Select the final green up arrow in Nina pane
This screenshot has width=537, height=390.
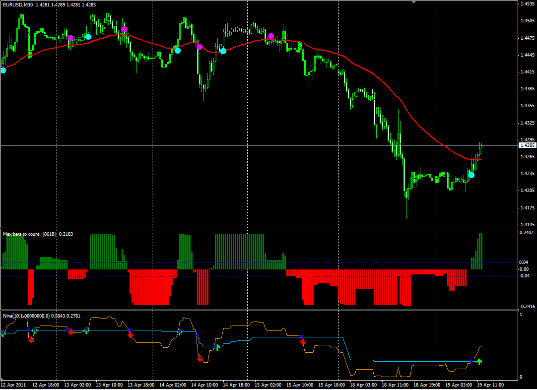[x=479, y=362]
